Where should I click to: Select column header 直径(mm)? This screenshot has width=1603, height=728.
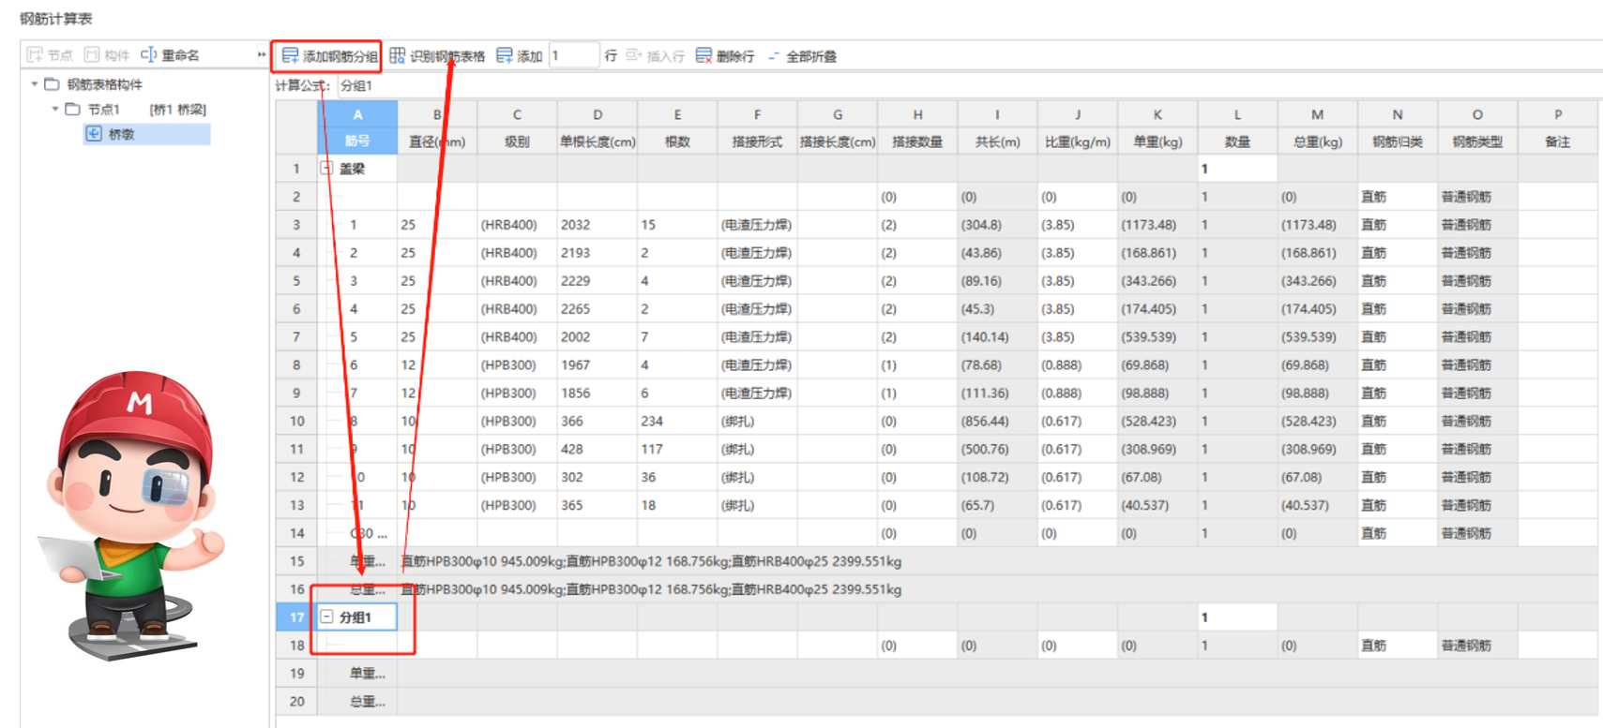tap(437, 141)
